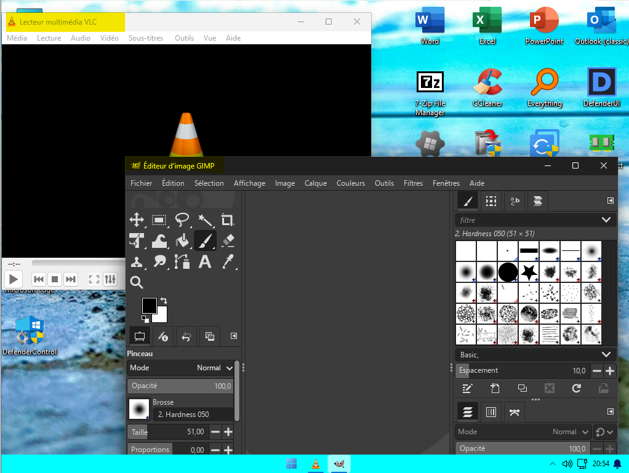Select the Crop tool
Image resolution: width=629 pixels, height=473 pixels.
(x=228, y=220)
